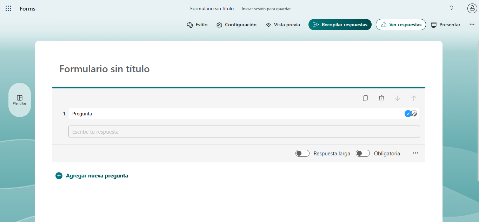Turn on the Obligatoria switch
The image size is (479, 222).
click(x=362, y=153)
